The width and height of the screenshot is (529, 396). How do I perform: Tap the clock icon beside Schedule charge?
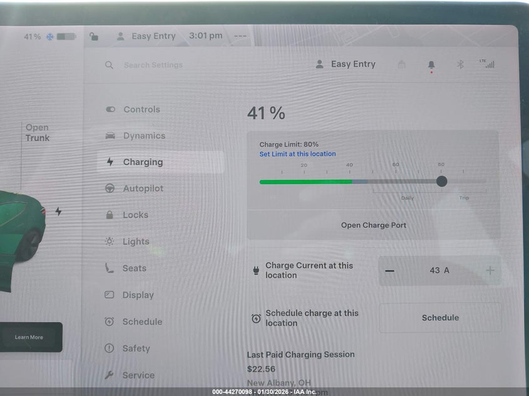click(256, 318)
